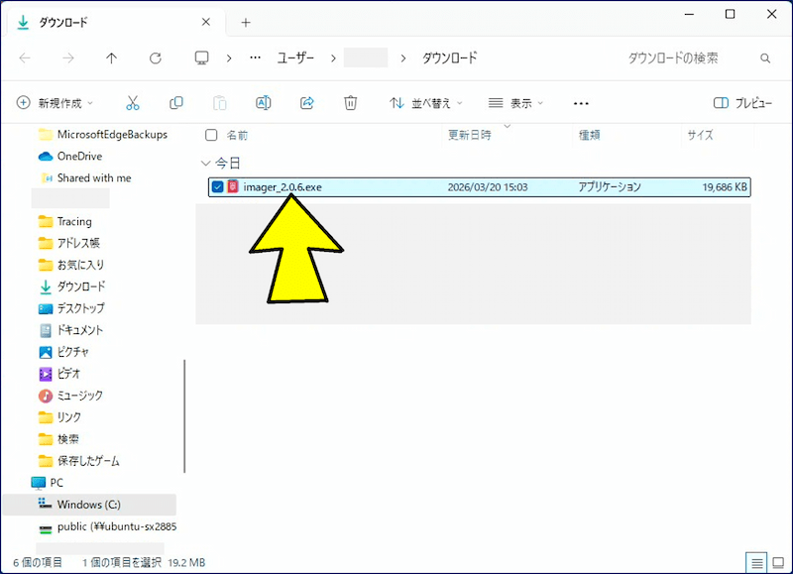Click the up-one-level arrow icon

(x=111, y=57)
